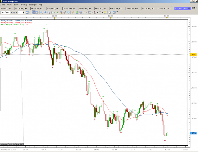Viewport: 198px width, 152px height.
Task: Switch to the EUR/CHF, m1 tab
Action: point(166,9)
